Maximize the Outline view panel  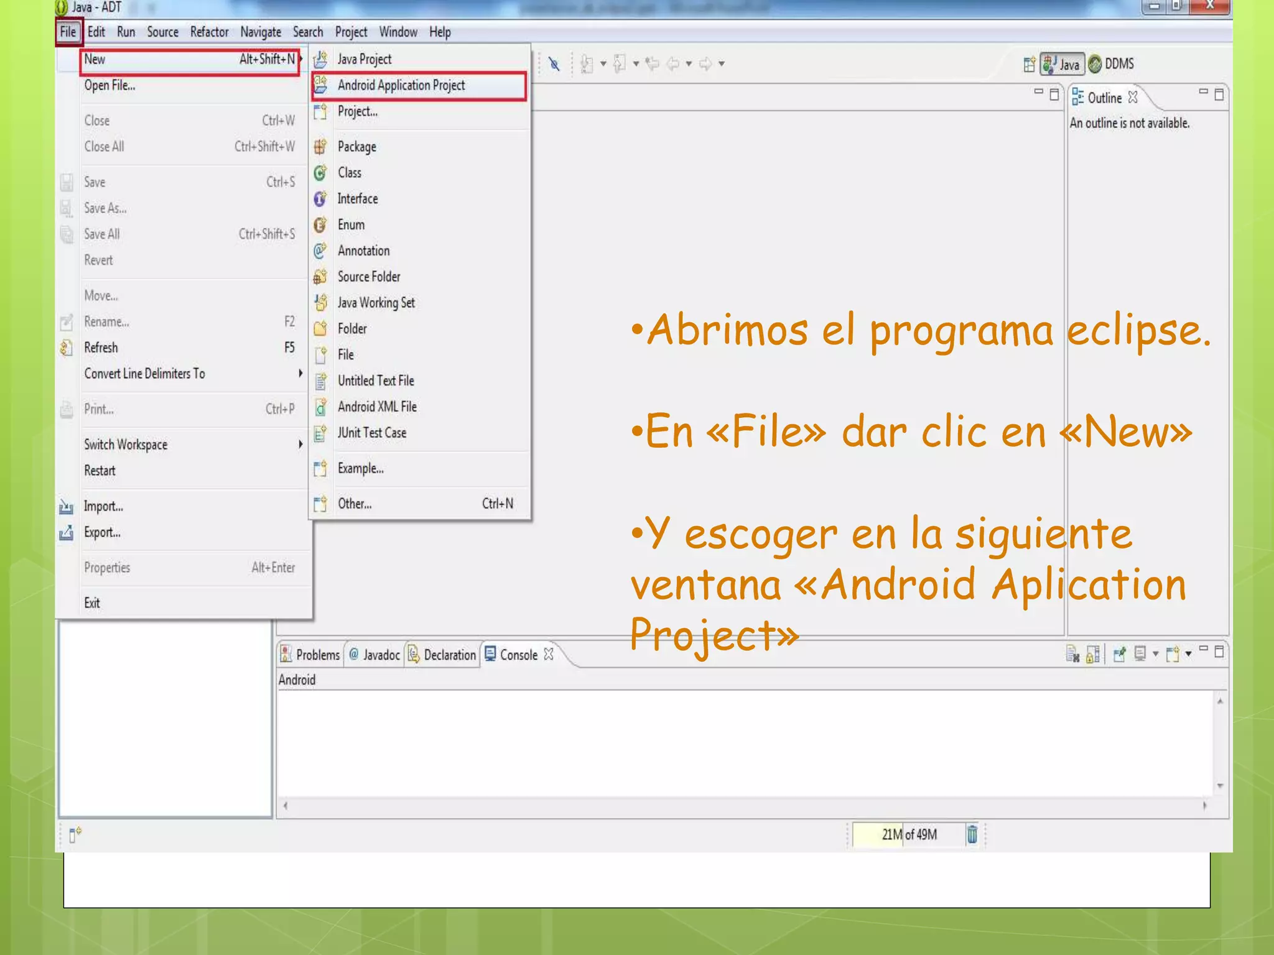tap(1219, 95)
